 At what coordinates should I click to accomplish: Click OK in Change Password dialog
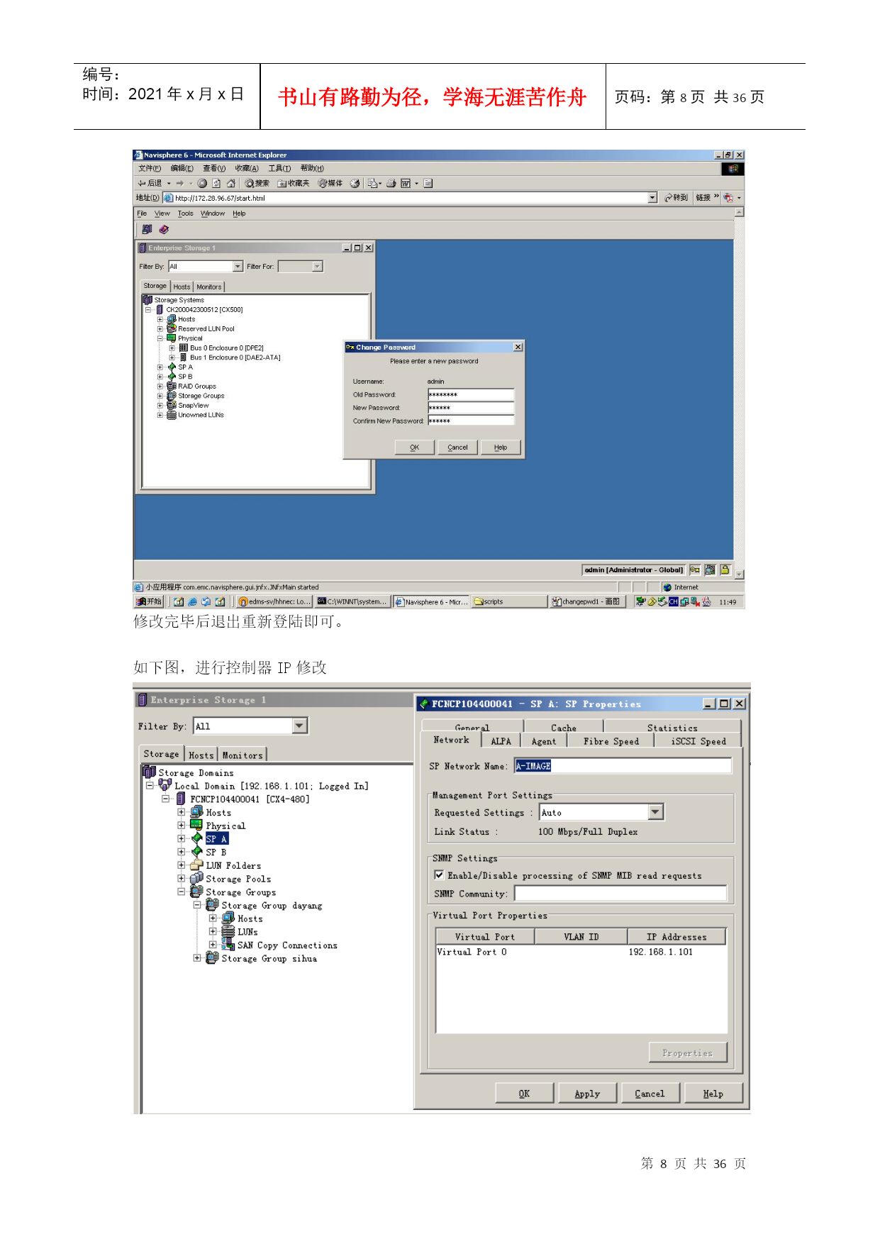pyautogui.click(x=414, y=447)
